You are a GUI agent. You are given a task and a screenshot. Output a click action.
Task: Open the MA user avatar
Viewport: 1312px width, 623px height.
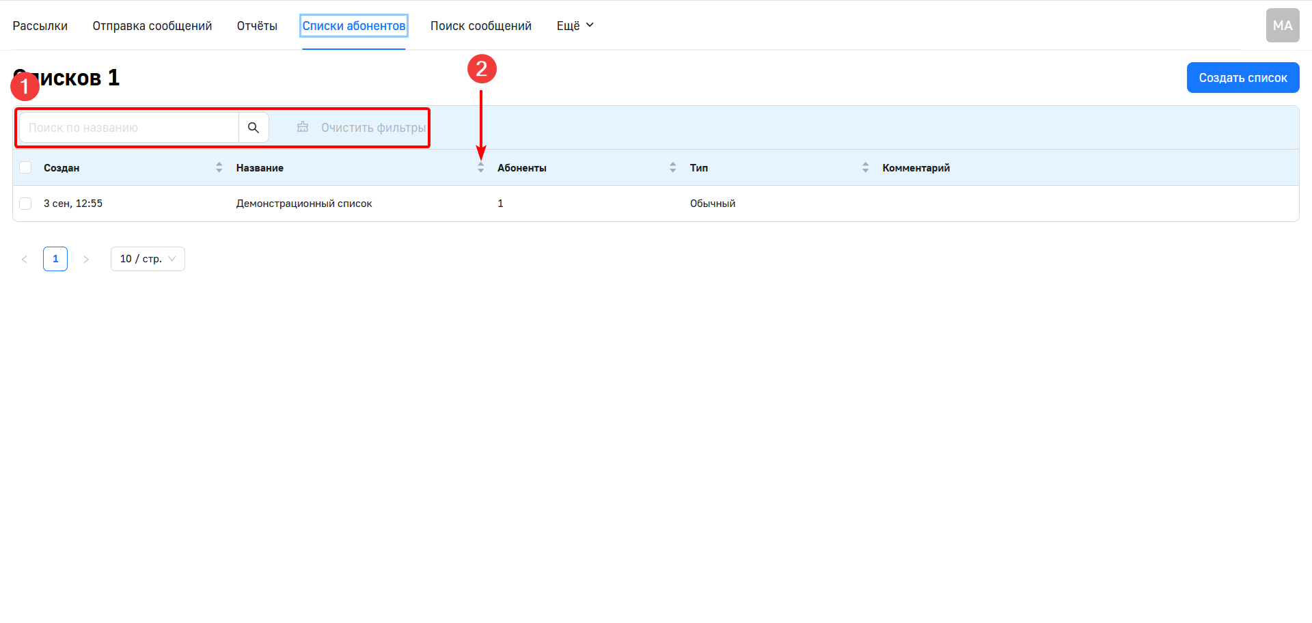point(1282,26)
